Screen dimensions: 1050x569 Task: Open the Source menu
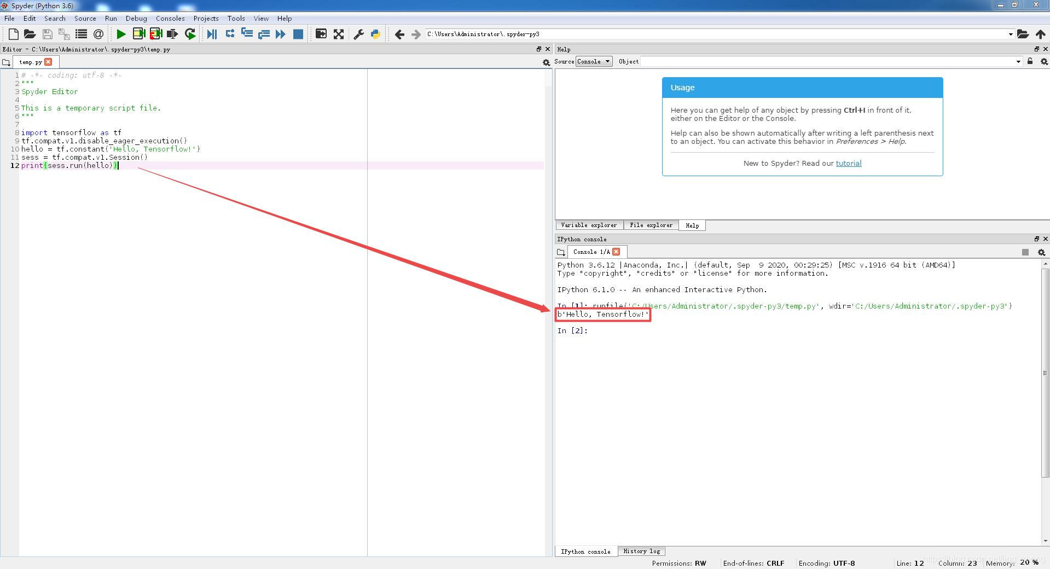tap(85, 18)
